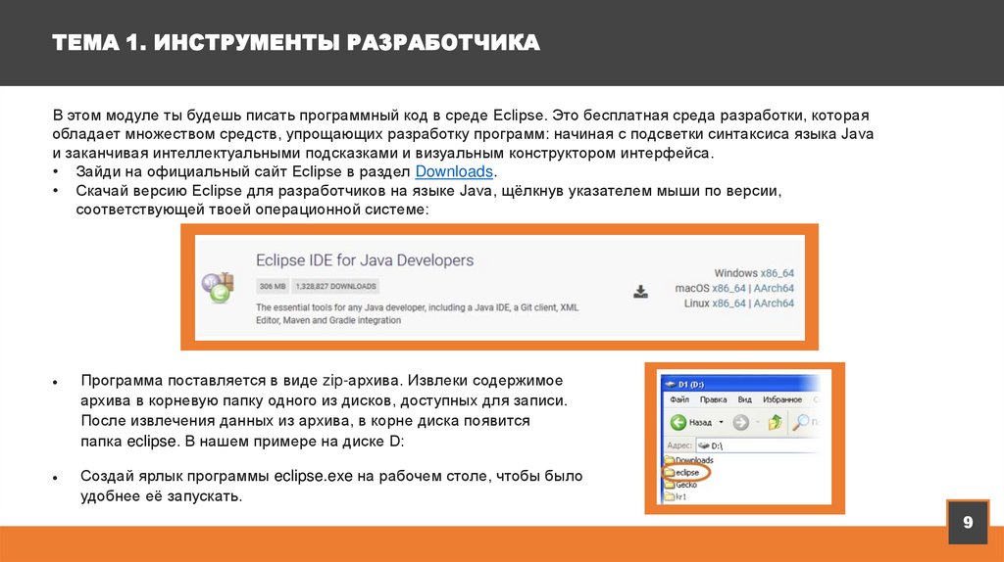The width and height of the screenshot is (1004, 562).
Task: Click the 1,328,827 DOWNLOADS badge
Action: coord(335,287)
